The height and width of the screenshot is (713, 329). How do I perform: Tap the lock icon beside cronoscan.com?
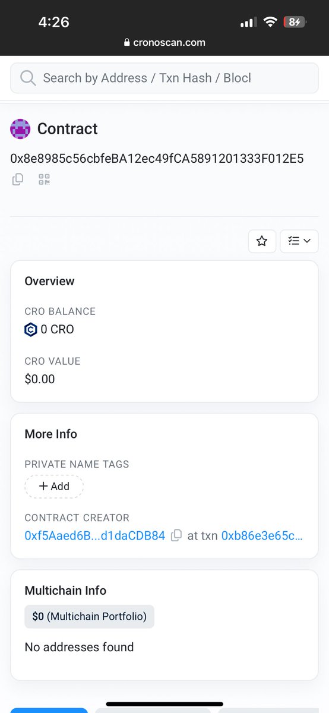[126, 43]
